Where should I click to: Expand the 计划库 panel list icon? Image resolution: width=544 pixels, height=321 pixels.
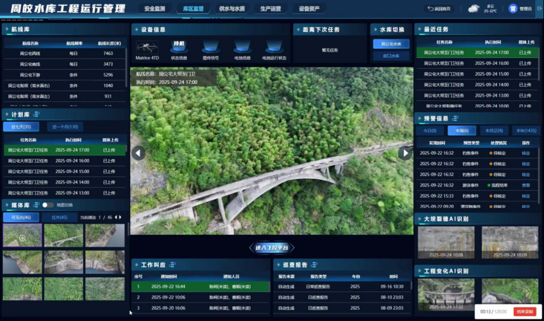pyautogui.click(x=36, y=114)
